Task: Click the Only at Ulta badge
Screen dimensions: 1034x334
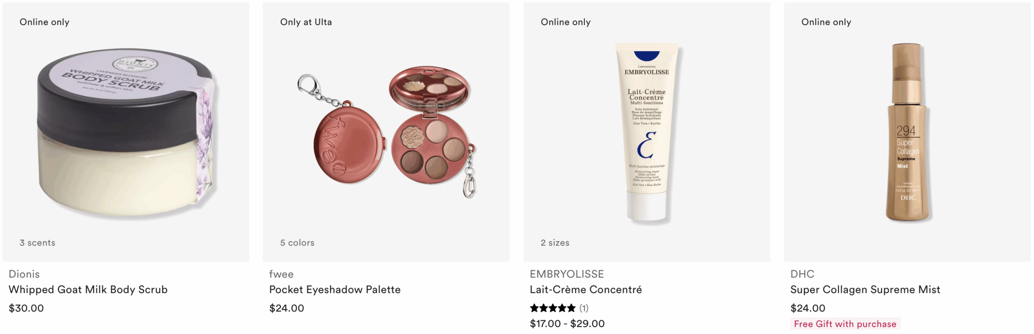Action: point(306,22)
